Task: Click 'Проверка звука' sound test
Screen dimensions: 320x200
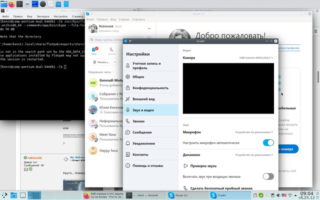Action: point(203,166)
